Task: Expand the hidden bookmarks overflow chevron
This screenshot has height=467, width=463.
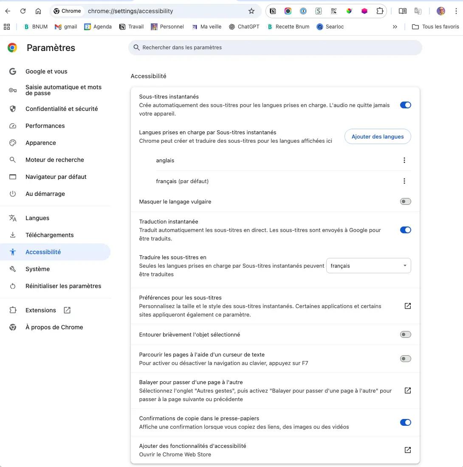Action: [395, 27]
